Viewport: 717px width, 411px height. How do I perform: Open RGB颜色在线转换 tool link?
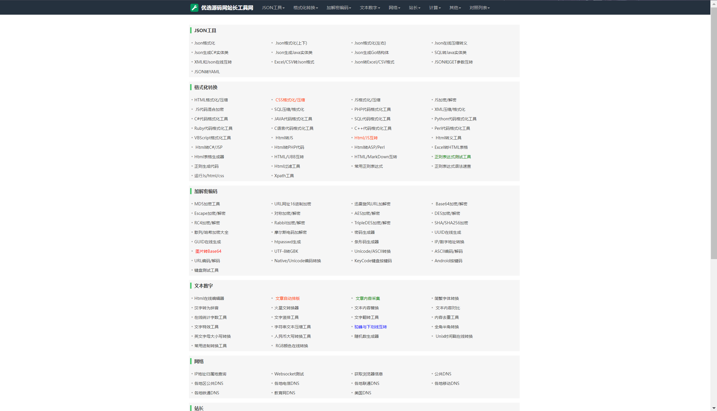[291, 346]
